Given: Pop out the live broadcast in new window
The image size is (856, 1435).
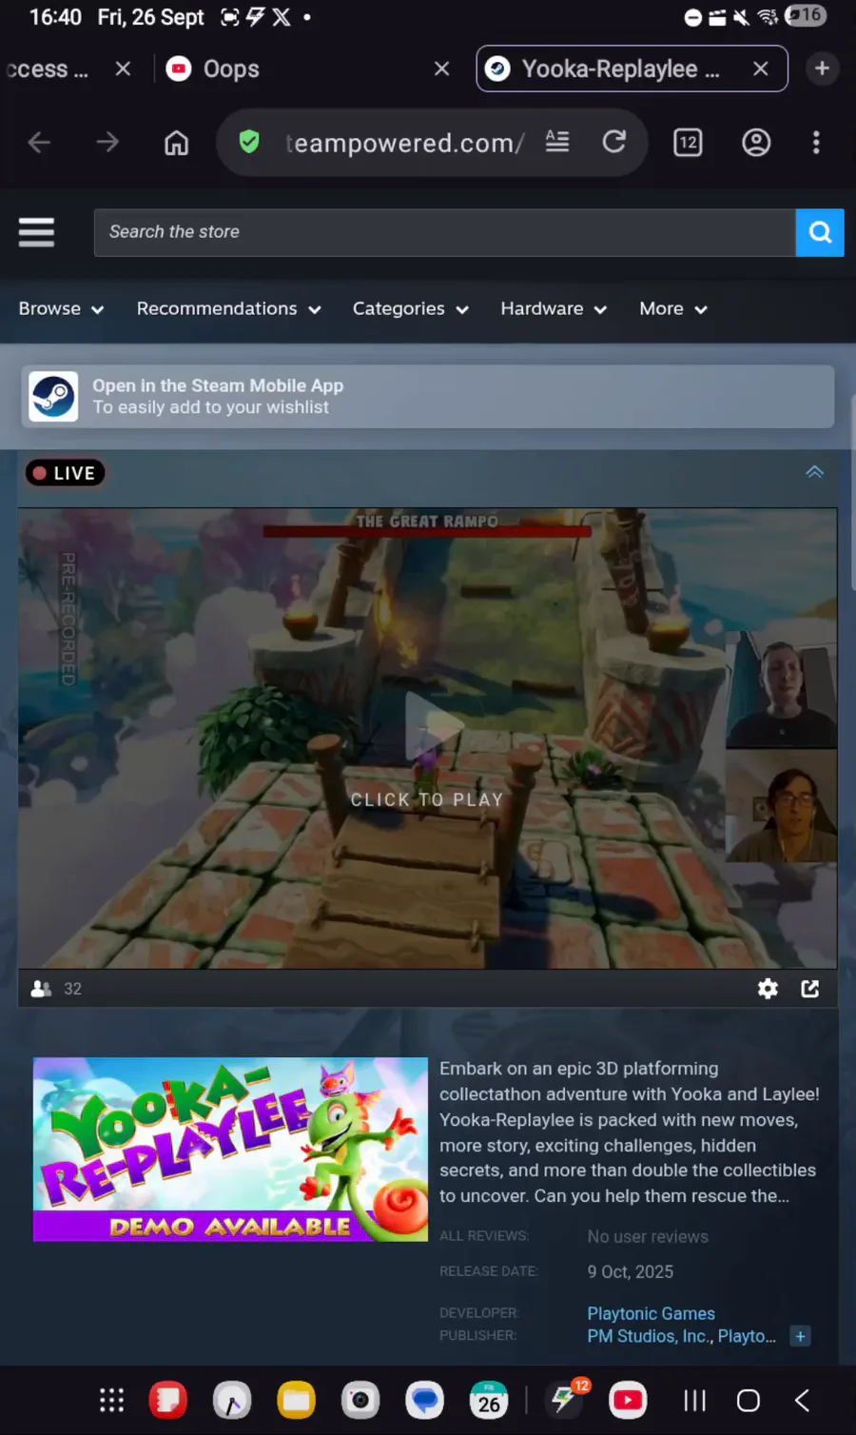Looking at the screenshot, I should pos(810,989).
